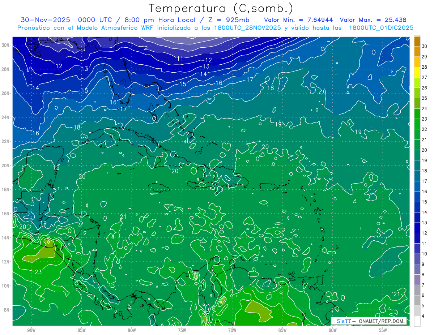The image size is (434, 335).
Task: Click color scale label '28'
Action: coord(425,67)
